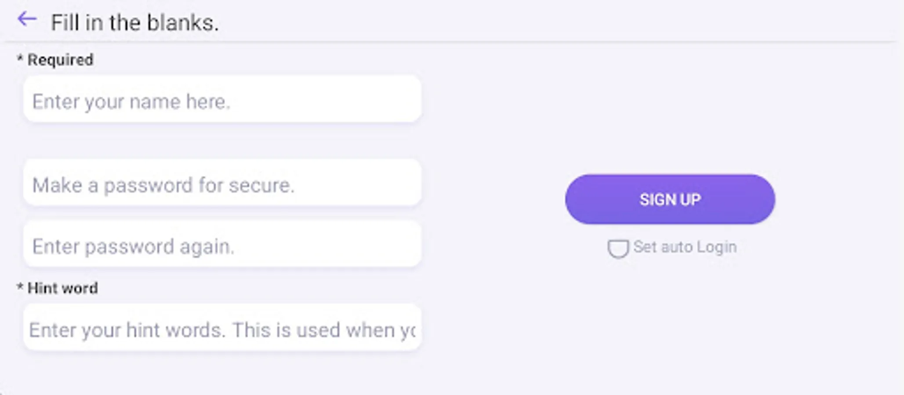Screen dimensions: 904x395
Task: Click the 'Hint word' label
Action: (62, 288)
